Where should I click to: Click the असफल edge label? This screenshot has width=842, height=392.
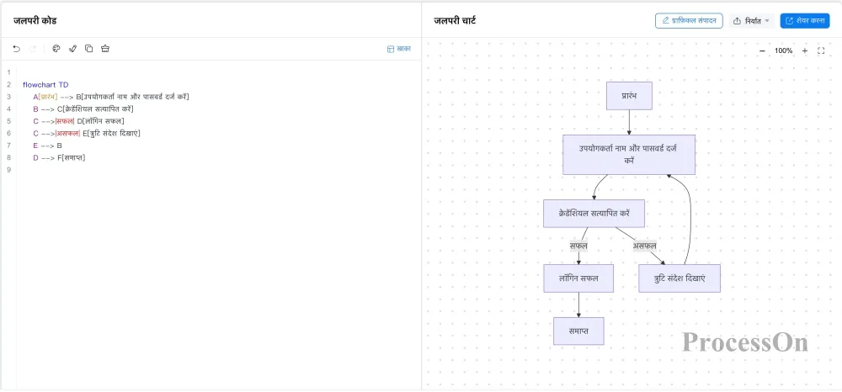645,246
